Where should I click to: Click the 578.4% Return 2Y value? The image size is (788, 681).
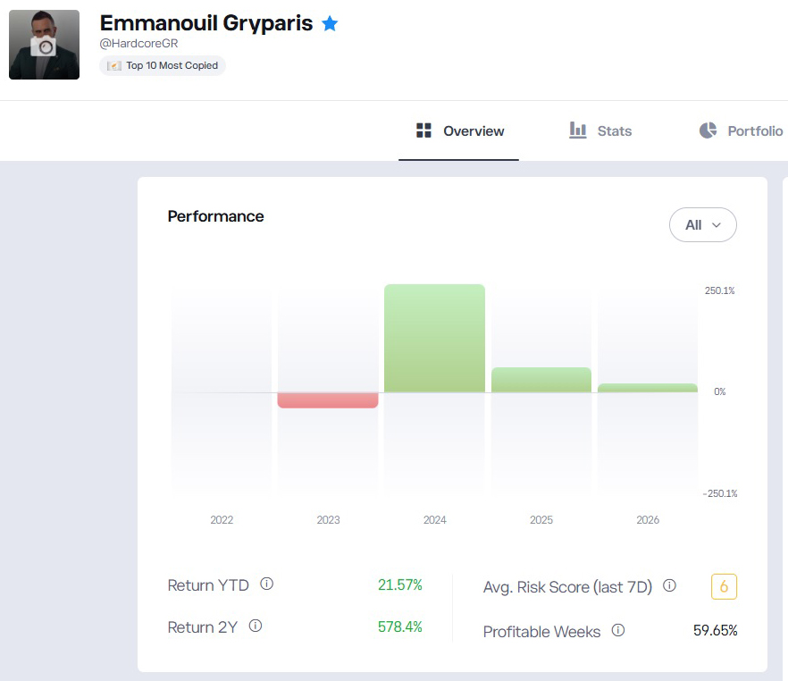click(x=399, y=626)
